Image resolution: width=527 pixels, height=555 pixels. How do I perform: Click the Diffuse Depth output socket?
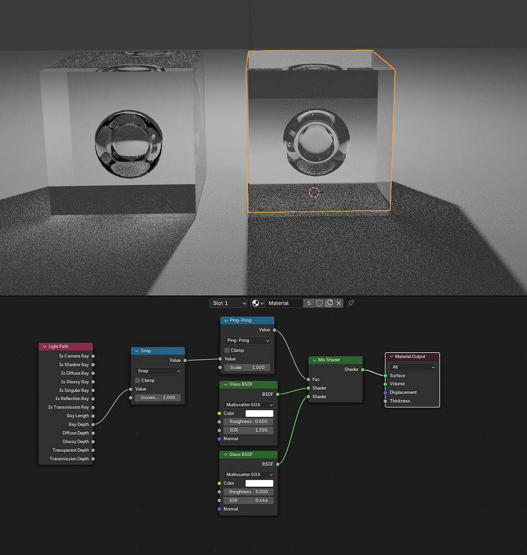tap(93, 433)
